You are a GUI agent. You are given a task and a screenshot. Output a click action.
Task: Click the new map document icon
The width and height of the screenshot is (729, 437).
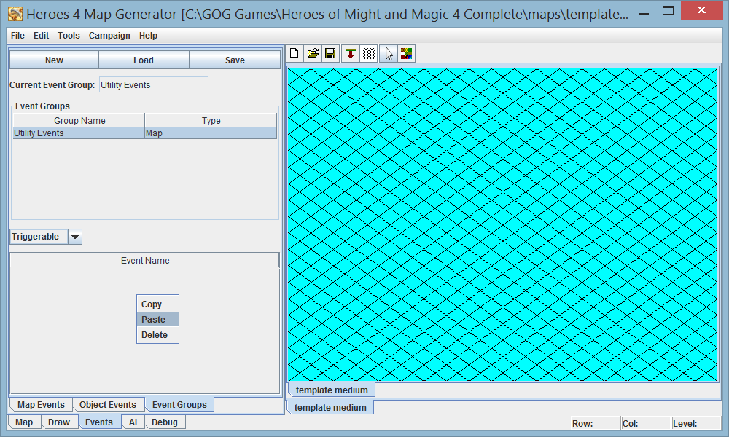[x=295, y=53]
